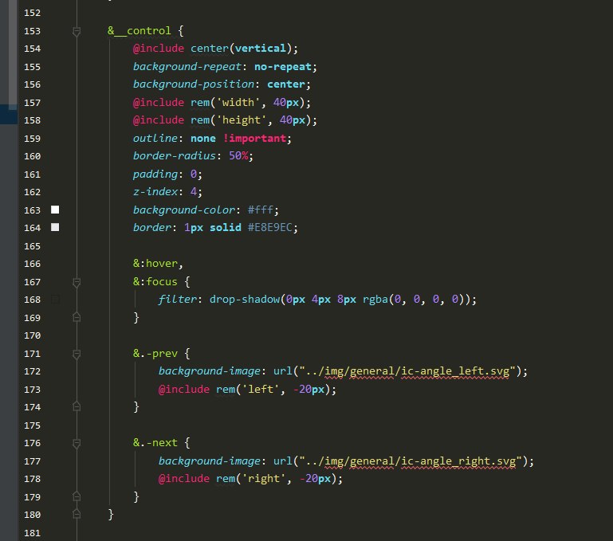Click the 'width' string argument
Screen dimensions: 613x541
[x=238, y=103]
